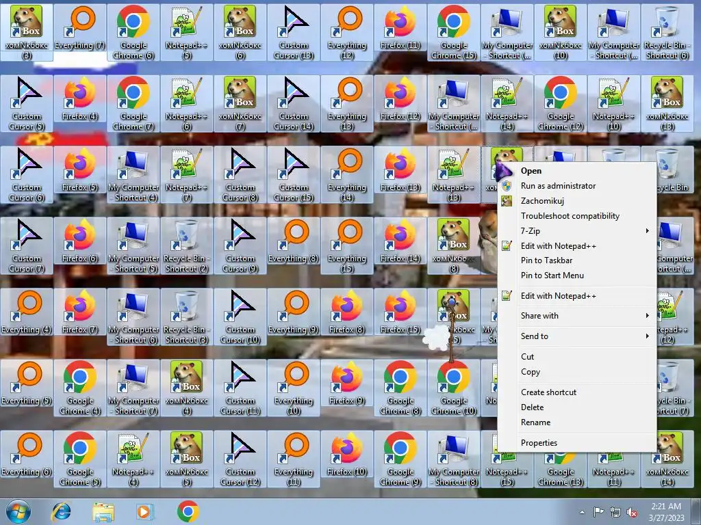Viewport: 701px width, 525px height.
Task: Select Firefox (15) desktop shortcut
Action: click(400, 312)
